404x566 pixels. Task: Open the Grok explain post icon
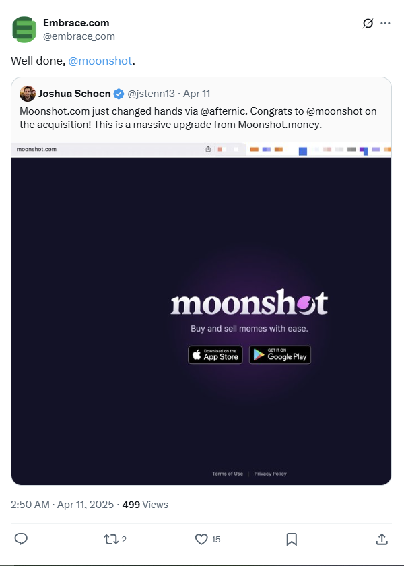tap(368, 24)
